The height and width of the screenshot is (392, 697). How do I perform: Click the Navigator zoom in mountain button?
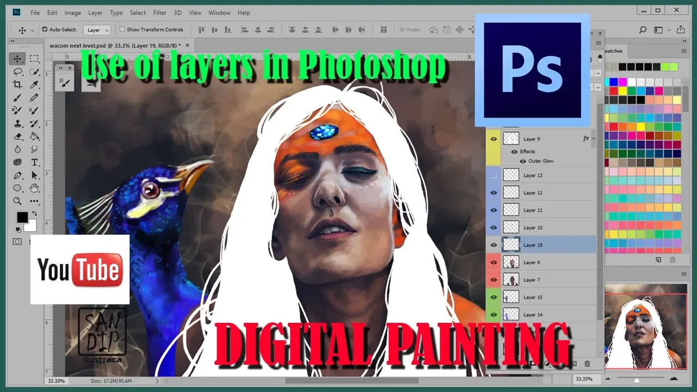(x=673, y=378)
